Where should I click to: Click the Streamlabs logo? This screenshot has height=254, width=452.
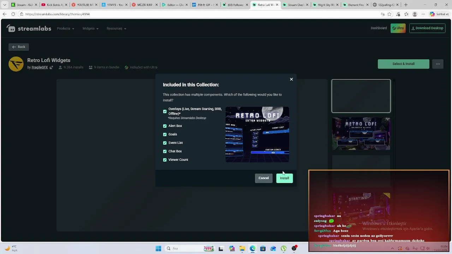[29, 29]
